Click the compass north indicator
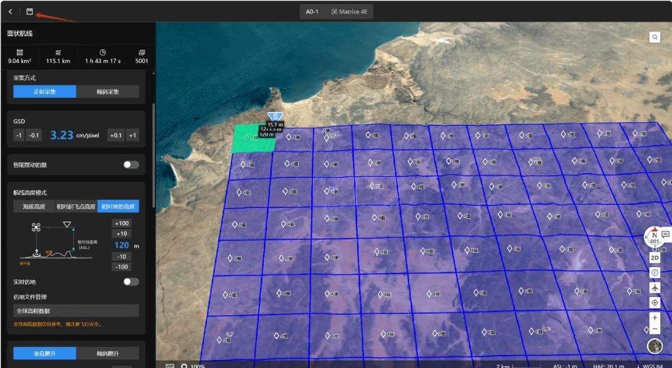The width and height of the screenshot is (672, 368). 655,237
